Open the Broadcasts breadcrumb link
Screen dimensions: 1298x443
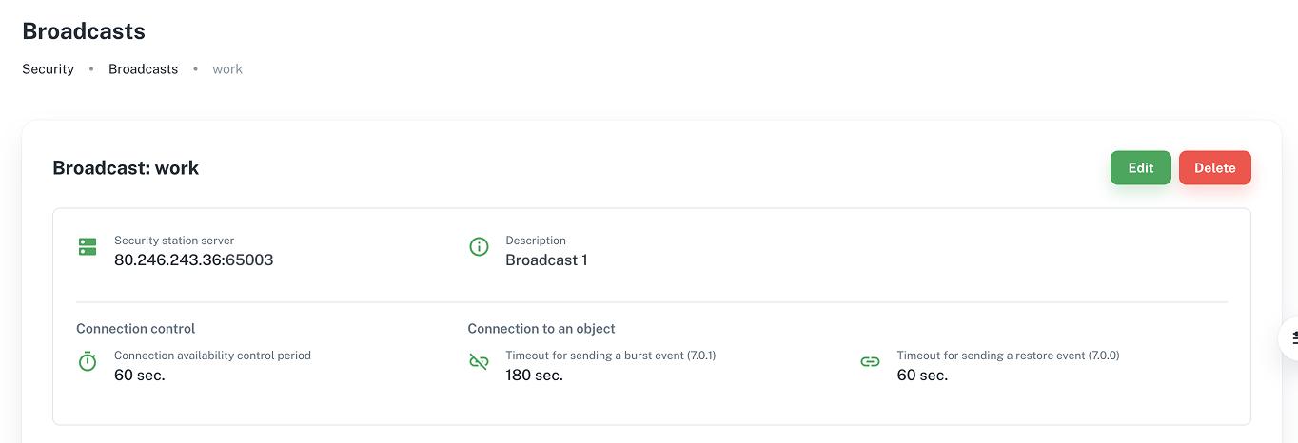[x=143, y=69]
